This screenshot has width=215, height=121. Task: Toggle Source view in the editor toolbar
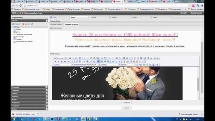pos(59,58)
